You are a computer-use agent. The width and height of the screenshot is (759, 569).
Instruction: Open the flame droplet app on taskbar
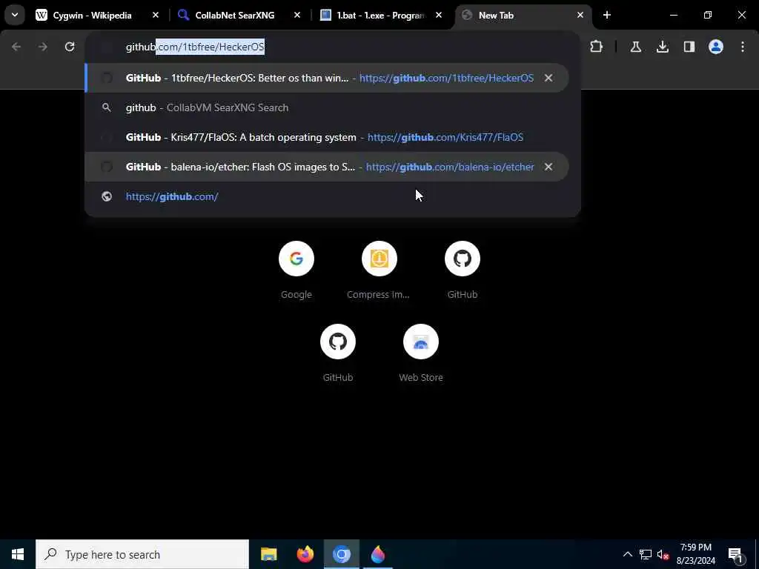click(378, 554)
